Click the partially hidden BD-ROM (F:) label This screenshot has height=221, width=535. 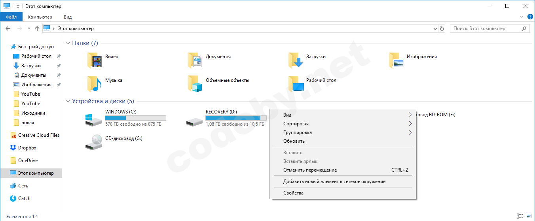pyautogui.click(x=436, y=115)
